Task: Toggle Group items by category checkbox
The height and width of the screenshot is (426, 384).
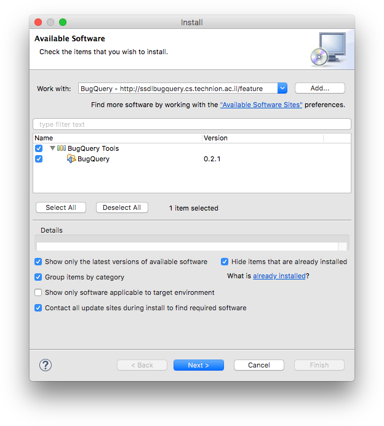Action: coord(38,277)
